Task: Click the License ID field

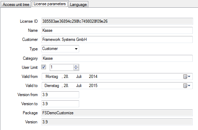Action: coord(117,21)
